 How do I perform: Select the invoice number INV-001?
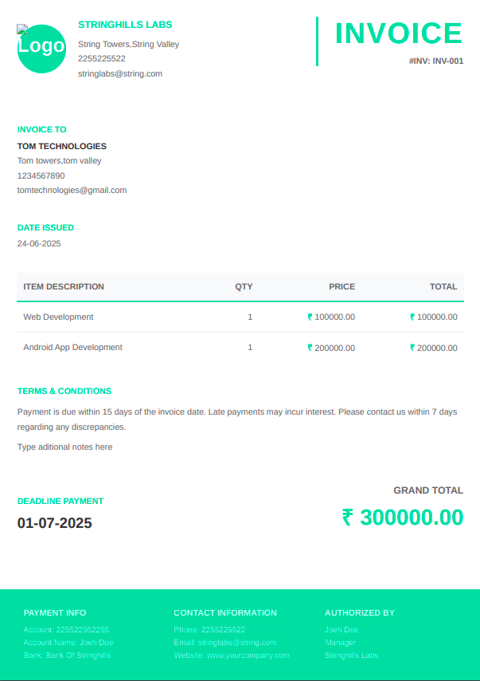click(435, 61)
